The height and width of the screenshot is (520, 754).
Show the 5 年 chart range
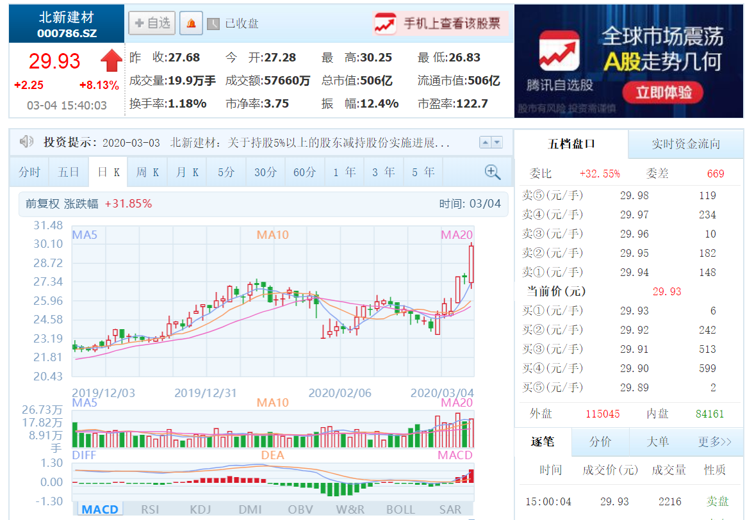(x=423, y=172)
